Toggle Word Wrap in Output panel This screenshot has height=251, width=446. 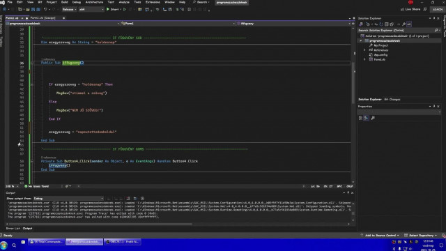coord(135,198)
